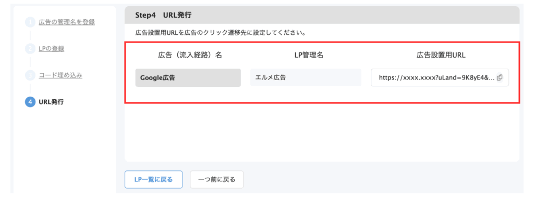Select the URL発行 step label in sidebar

(51, 102)
